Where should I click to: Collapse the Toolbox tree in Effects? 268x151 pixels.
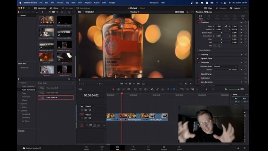[x=19, y=83]
